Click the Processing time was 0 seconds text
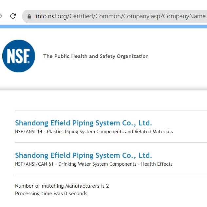The width and height of the screenshot is (207, 207). tap(51, 194)
